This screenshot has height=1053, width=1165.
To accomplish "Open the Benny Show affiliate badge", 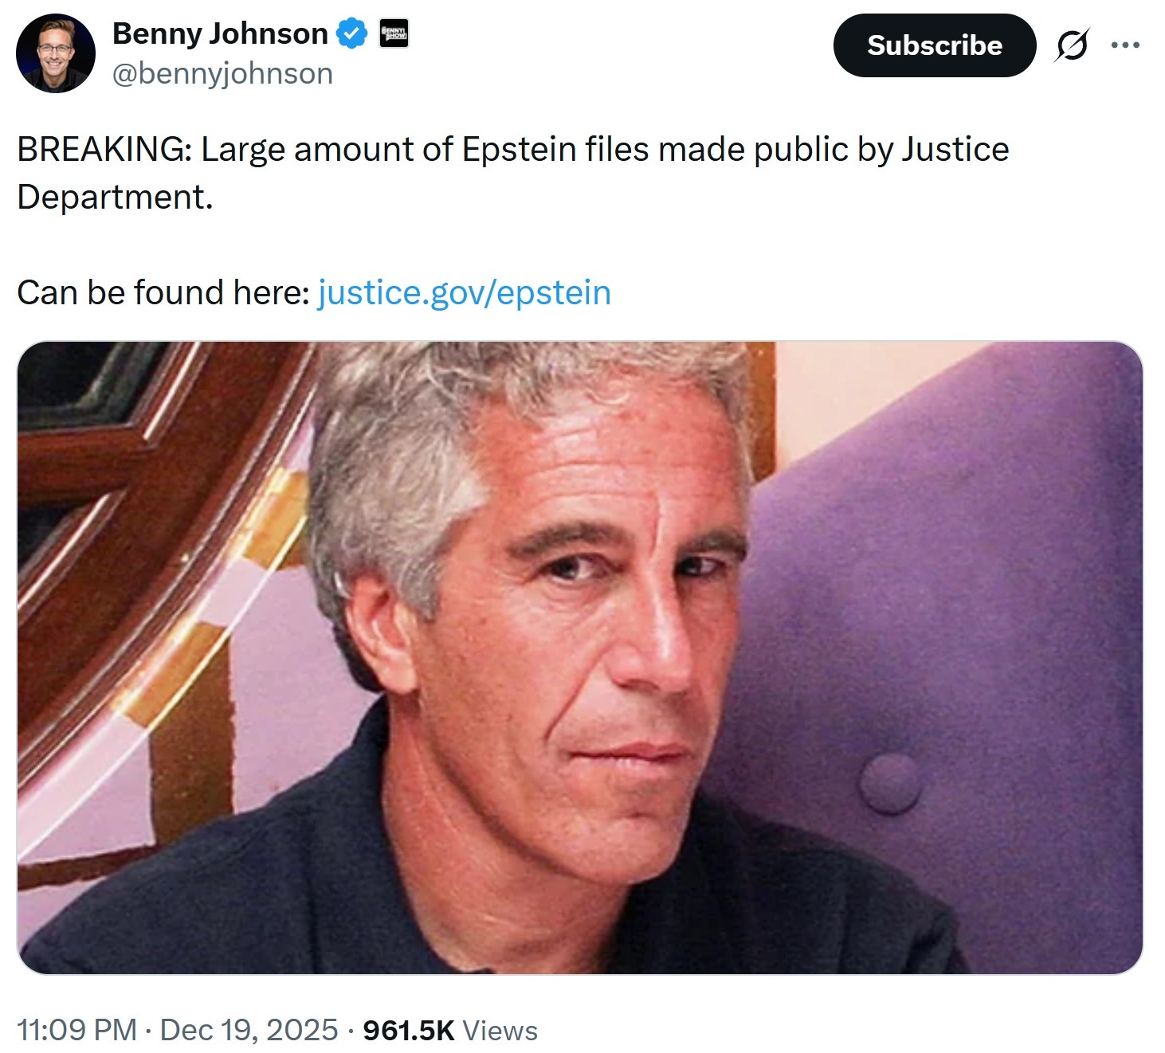I will [394, 33].
